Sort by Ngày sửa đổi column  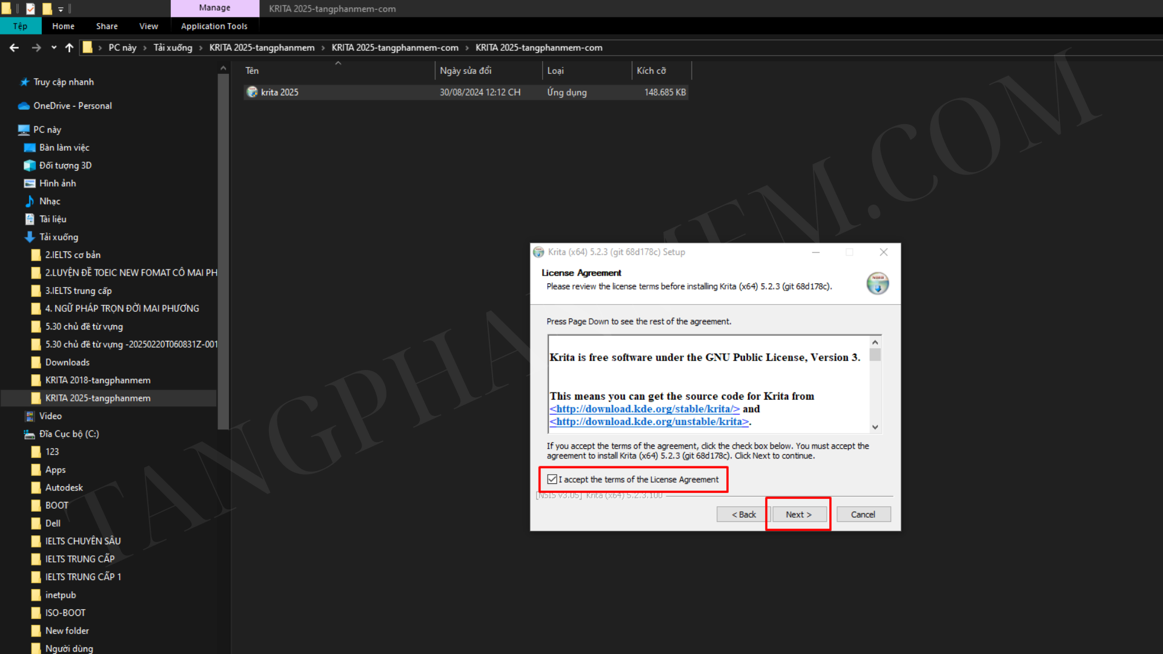(x=465, y=71)
